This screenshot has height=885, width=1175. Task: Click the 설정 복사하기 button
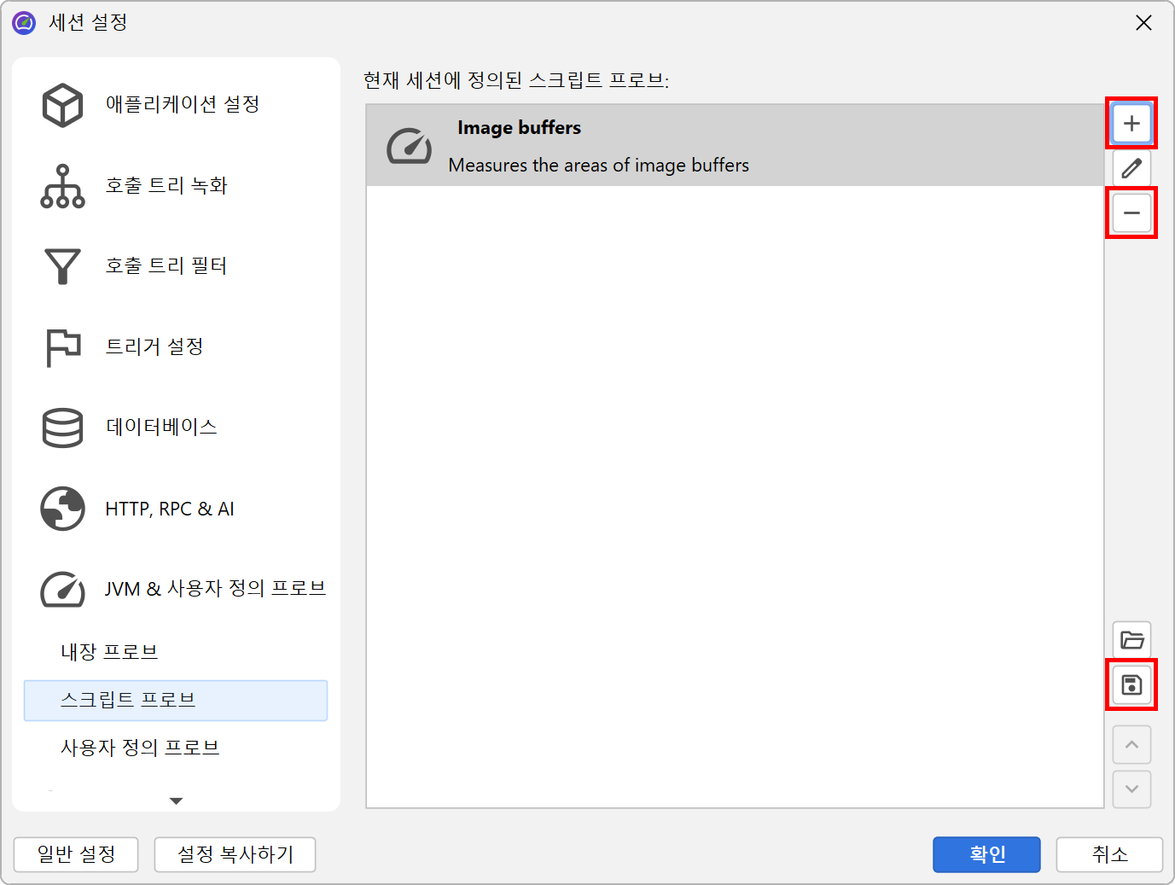[x=235, y=854]
